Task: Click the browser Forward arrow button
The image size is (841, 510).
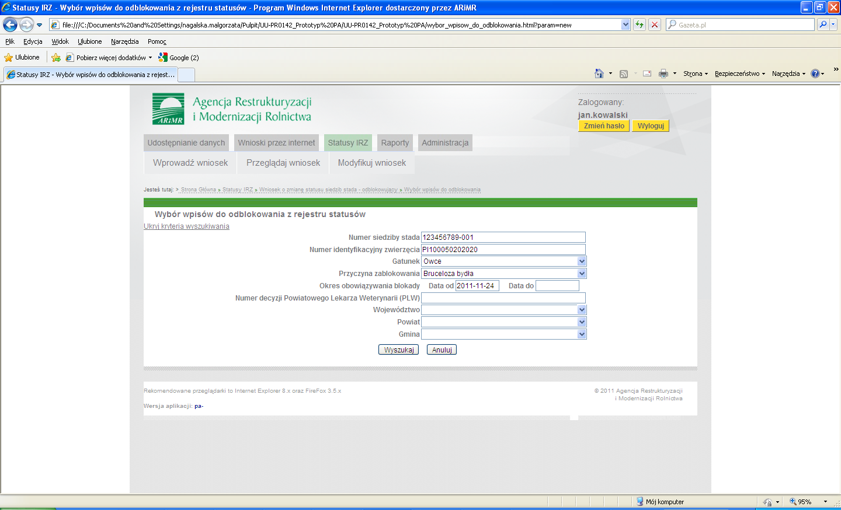Action: click(x=26, y=25)
